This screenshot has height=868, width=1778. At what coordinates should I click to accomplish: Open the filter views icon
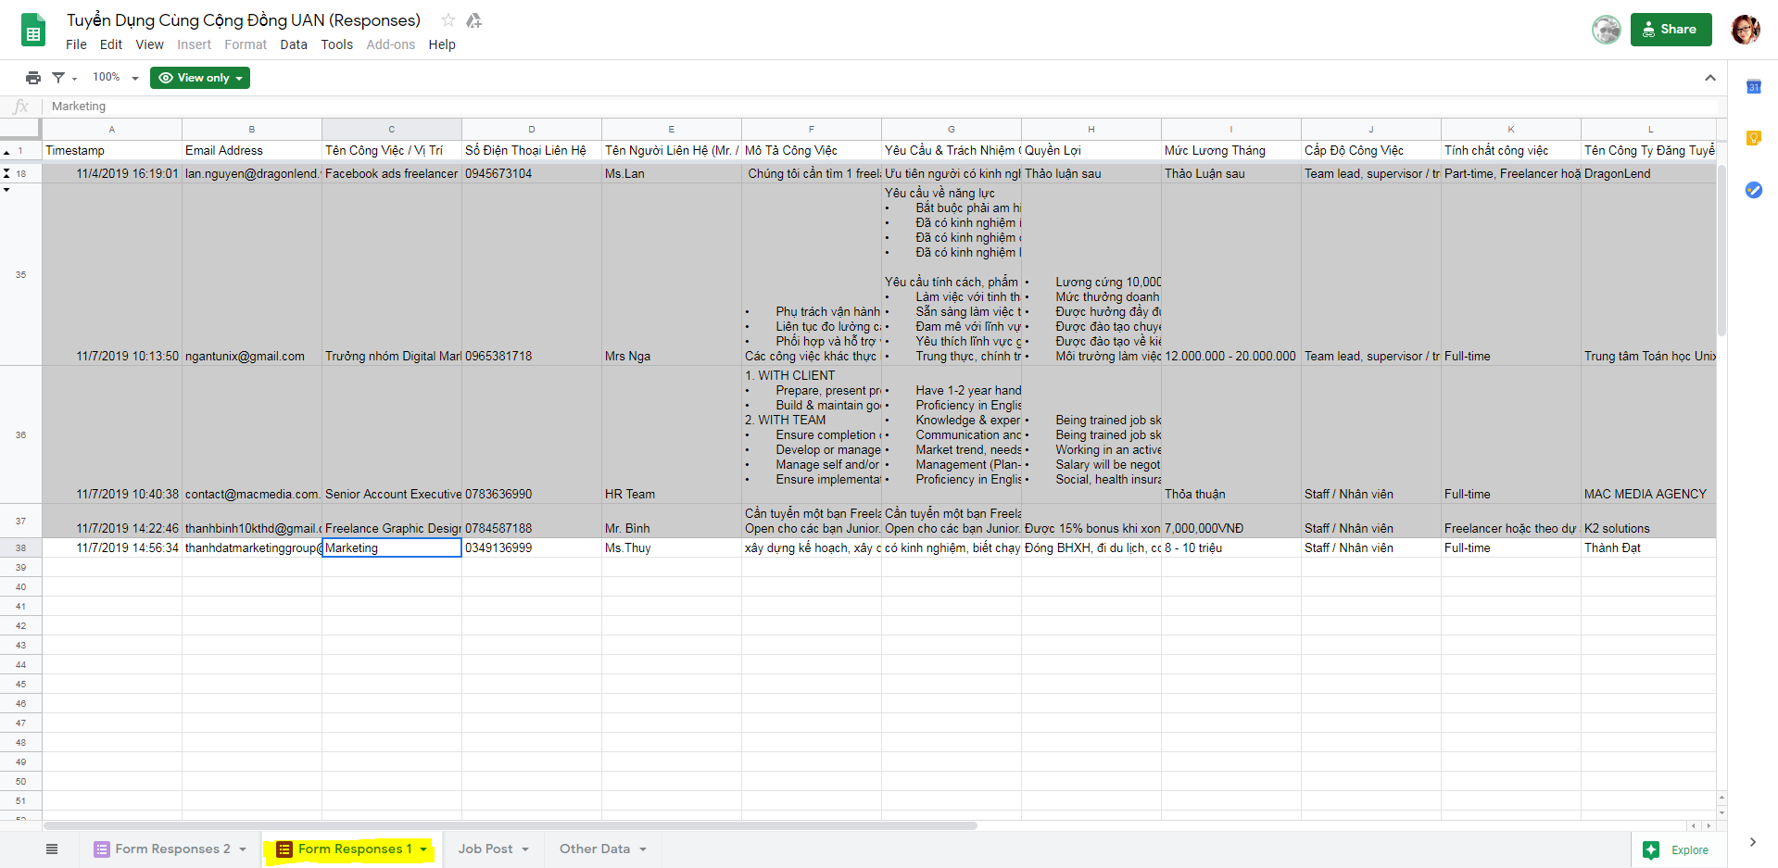[x=58, y=78]
